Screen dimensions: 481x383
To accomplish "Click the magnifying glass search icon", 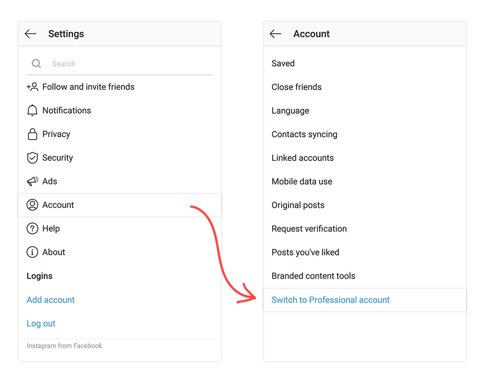I will tap(36, 64).
